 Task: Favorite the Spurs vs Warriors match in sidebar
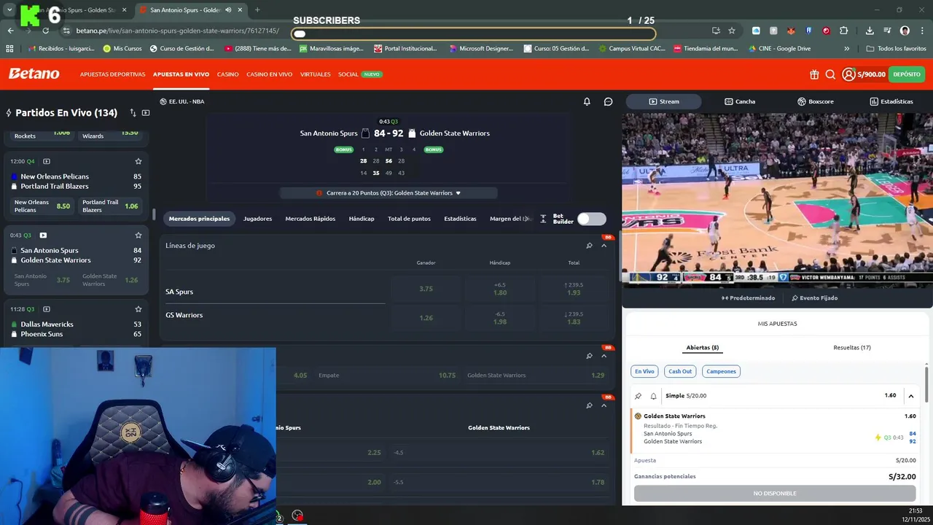138,236
